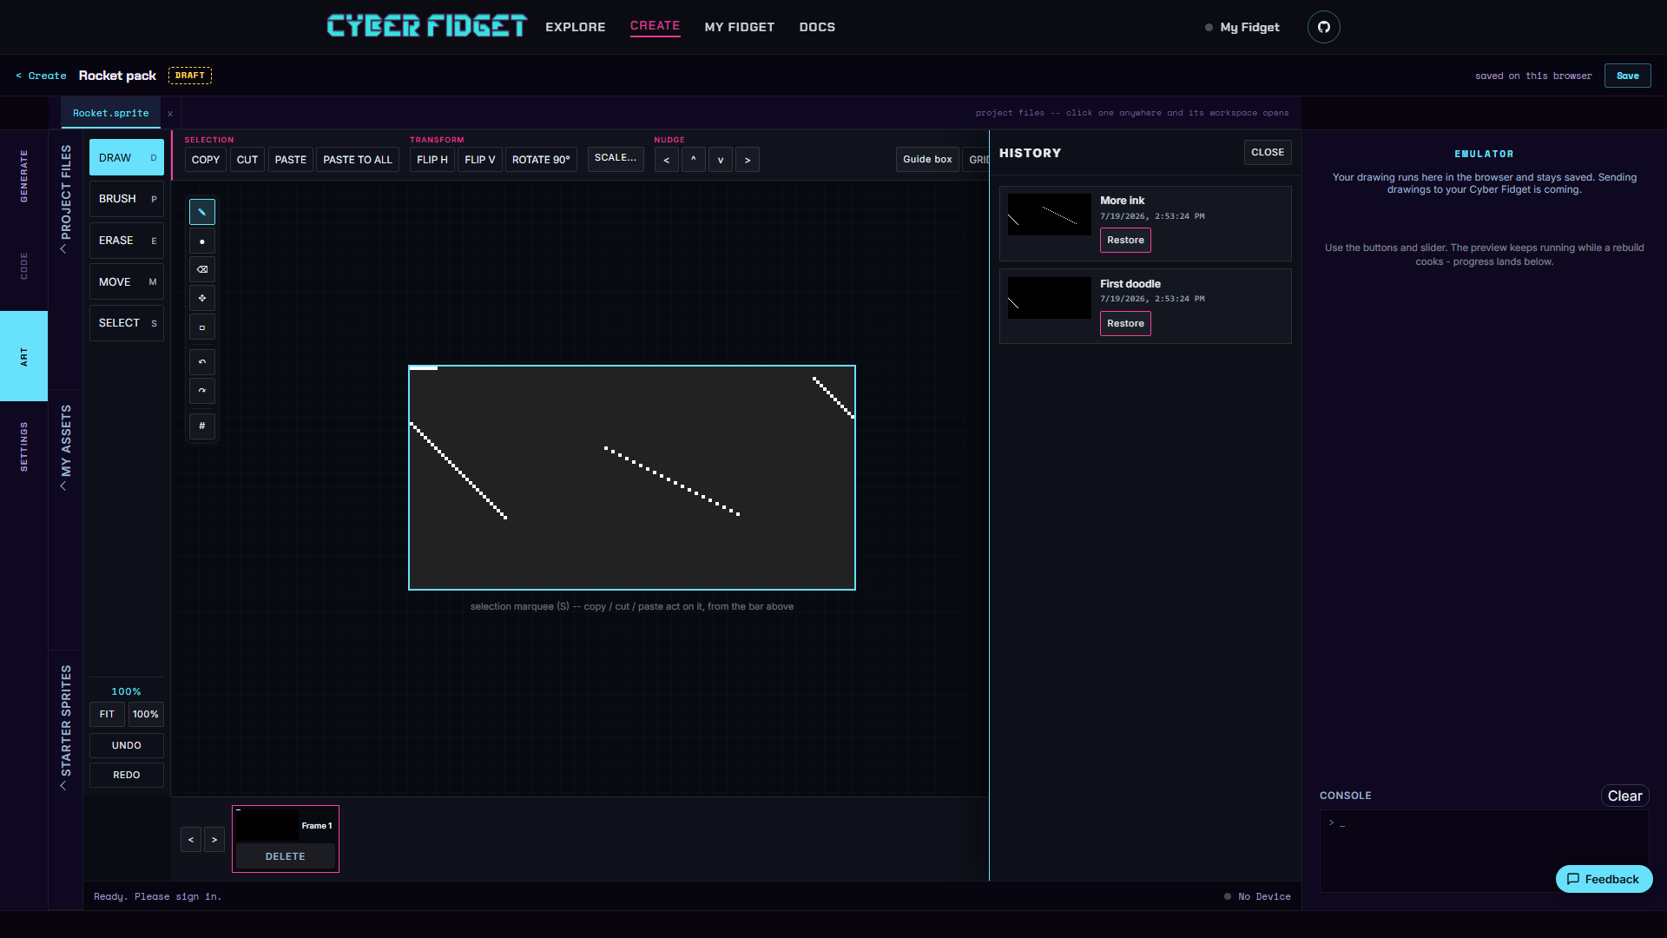This screenshot has width=1667, height=938.
Task: Click the Save button
Action: pos(1627,76)
